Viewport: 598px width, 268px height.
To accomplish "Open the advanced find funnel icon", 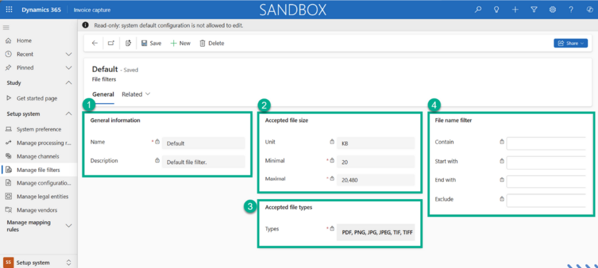I will pos(534,10).
